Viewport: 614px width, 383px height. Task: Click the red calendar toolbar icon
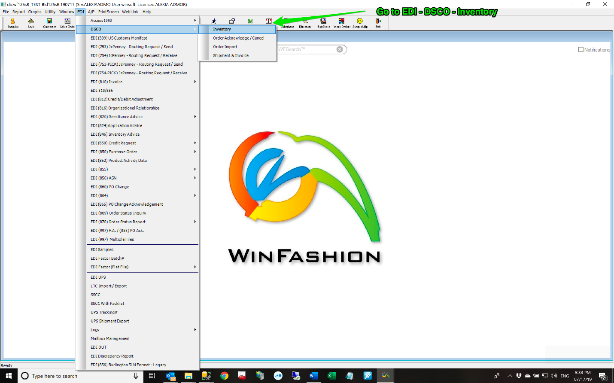(269, 21)
